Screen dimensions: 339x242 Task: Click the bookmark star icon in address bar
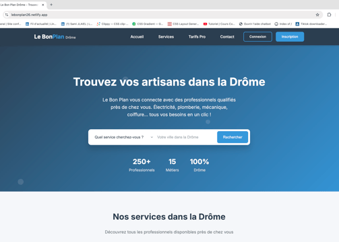(x=317, y=15)
